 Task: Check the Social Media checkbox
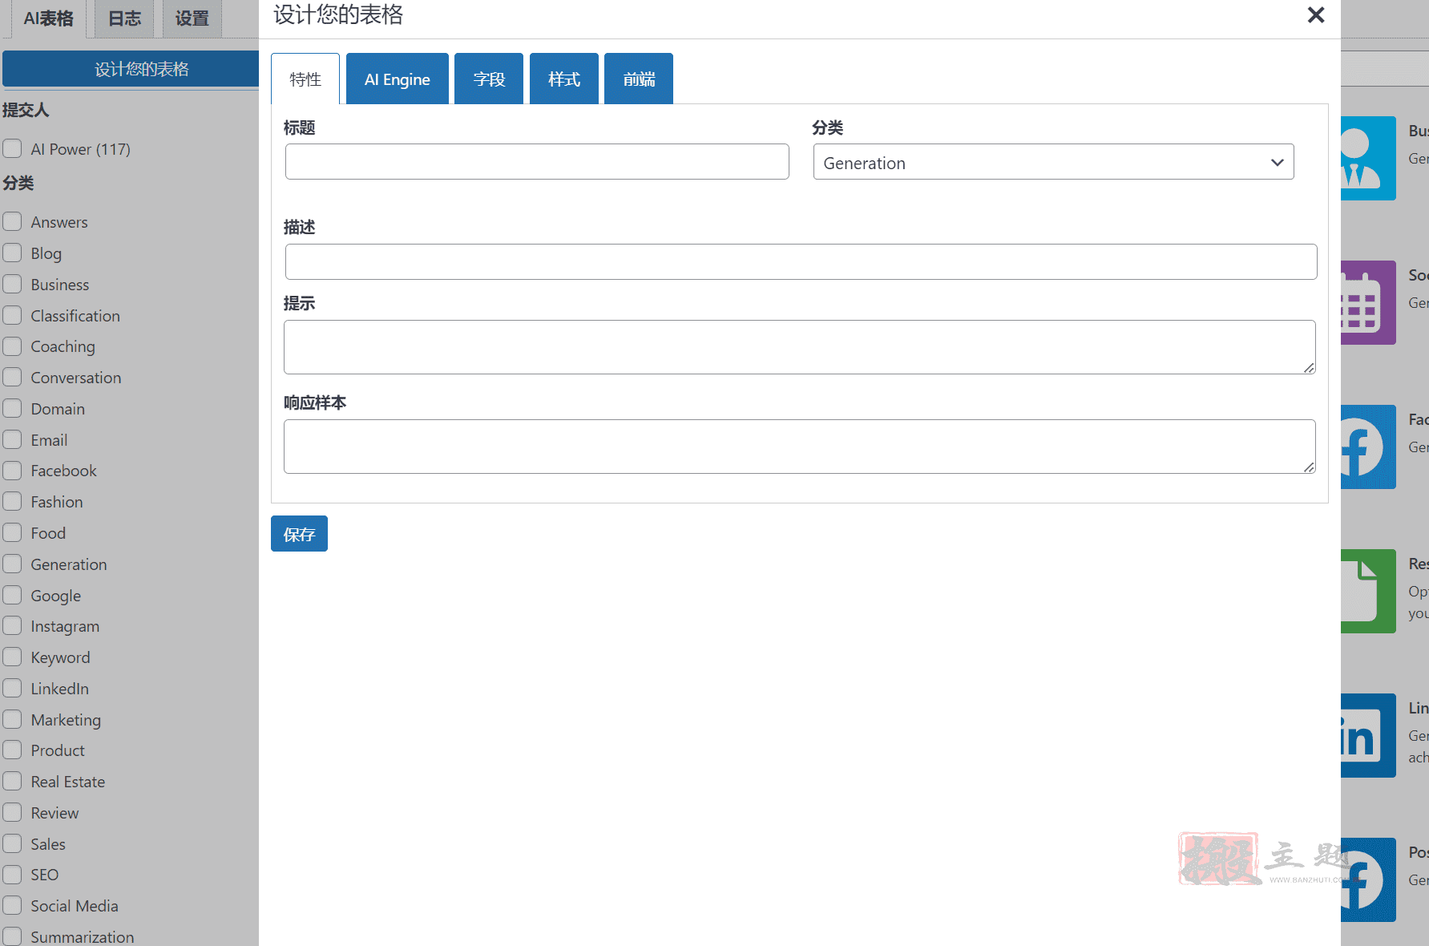[x=12, y=905]
